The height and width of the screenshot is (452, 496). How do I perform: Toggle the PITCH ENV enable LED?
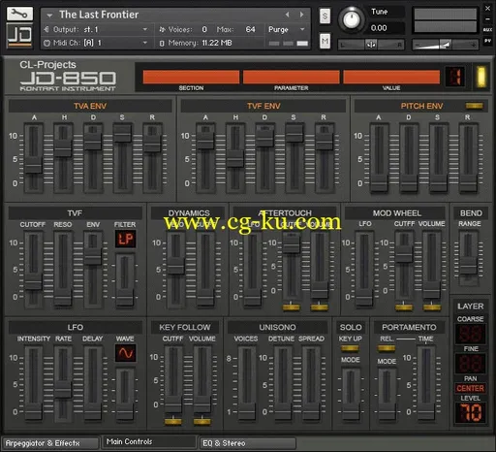[475, 106]
